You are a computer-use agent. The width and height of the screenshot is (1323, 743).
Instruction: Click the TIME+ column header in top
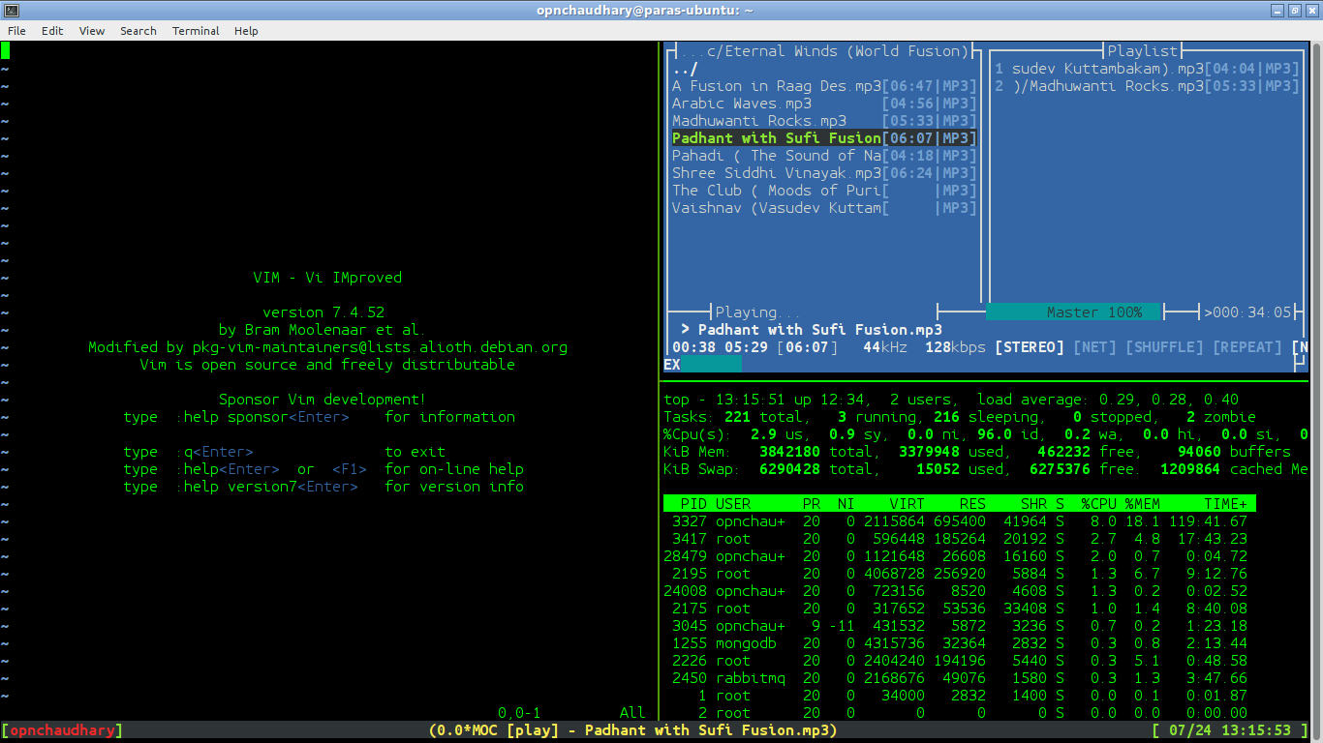tap(1226, 504)
